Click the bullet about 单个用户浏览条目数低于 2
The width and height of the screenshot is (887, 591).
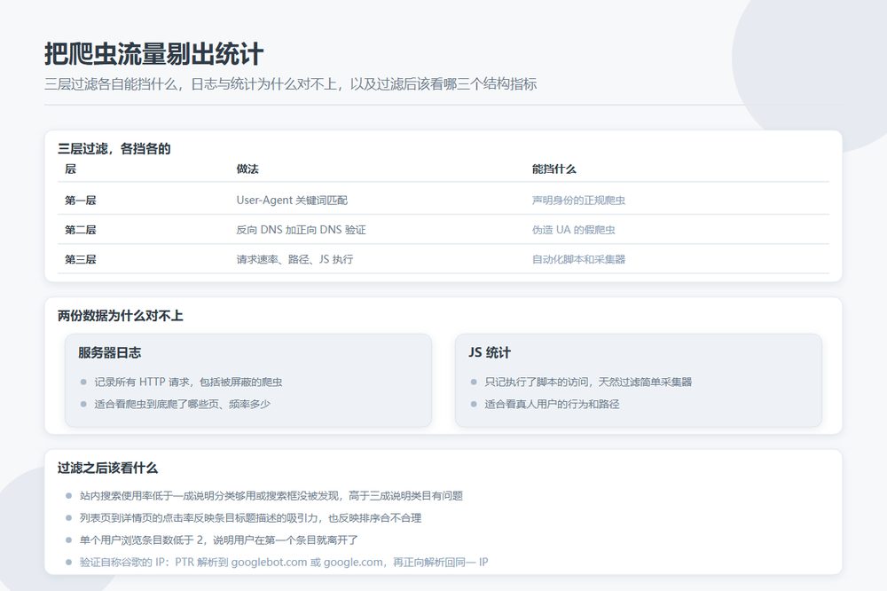click(x=218, y=540)
